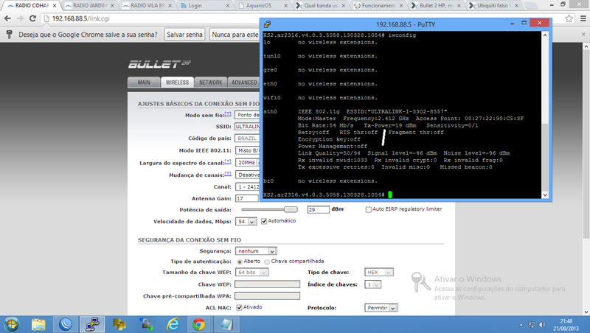Launch Internet Explorer from taskbar
590x333 pixels.
click(x=173, y=324)
